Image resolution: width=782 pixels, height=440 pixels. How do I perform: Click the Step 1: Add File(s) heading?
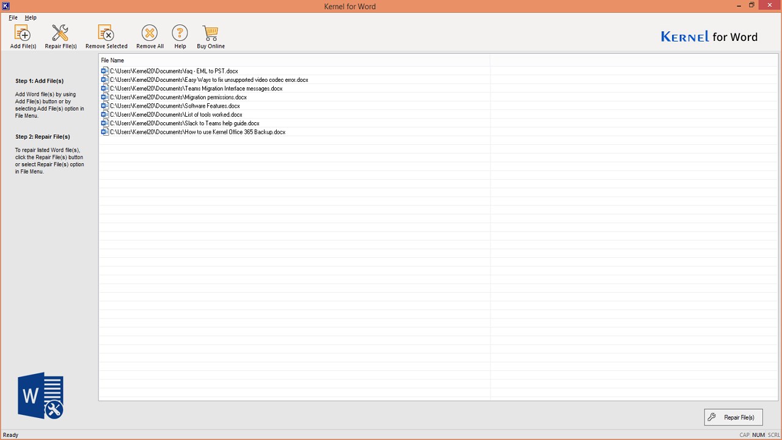coord(40,81)
